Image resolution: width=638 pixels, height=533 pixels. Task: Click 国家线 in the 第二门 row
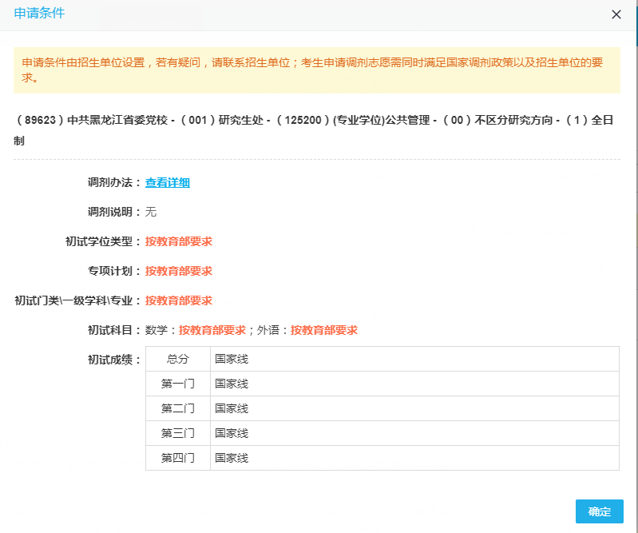(x=232, y=408)
